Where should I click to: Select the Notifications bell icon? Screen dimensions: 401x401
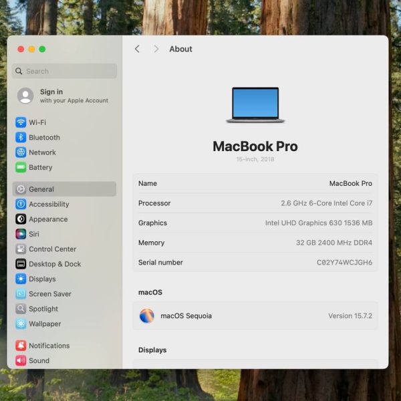21,346
